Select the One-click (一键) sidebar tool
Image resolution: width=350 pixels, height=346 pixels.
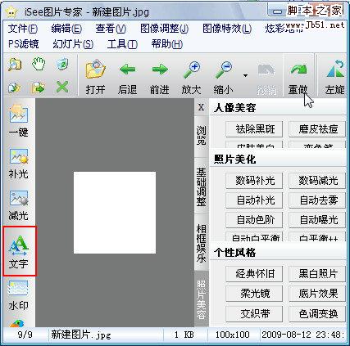point(19,120)
